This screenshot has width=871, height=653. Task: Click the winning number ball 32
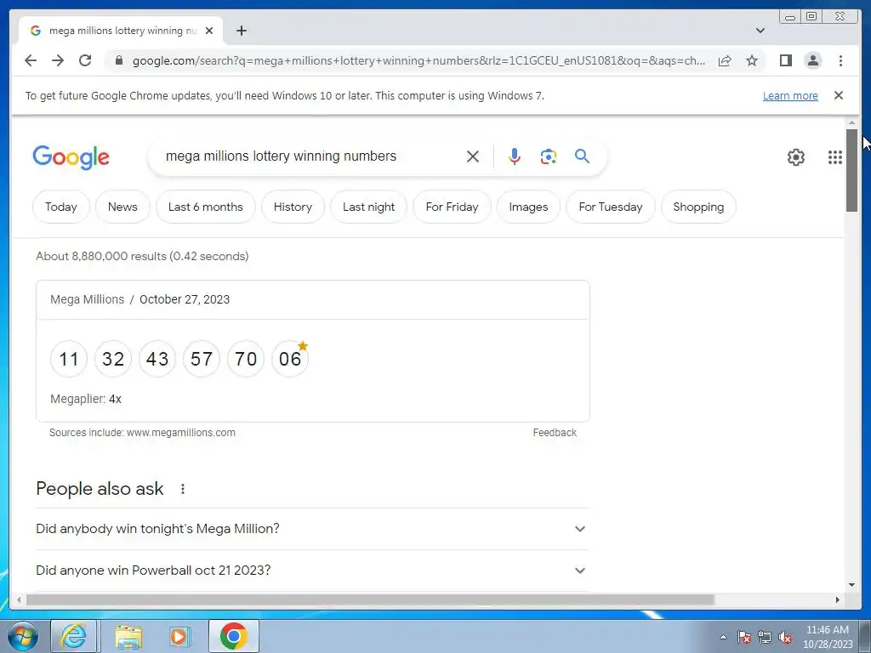pos(113,359)
